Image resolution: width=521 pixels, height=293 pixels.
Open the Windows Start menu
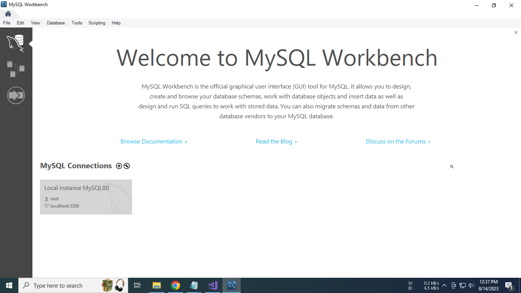[x=9, y=285]
